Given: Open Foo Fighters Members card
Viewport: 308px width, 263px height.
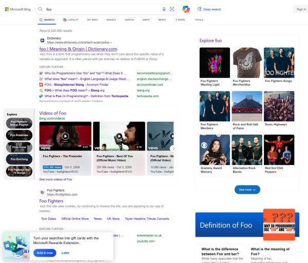Looking at the screenshot, I should tap(215, 110).
